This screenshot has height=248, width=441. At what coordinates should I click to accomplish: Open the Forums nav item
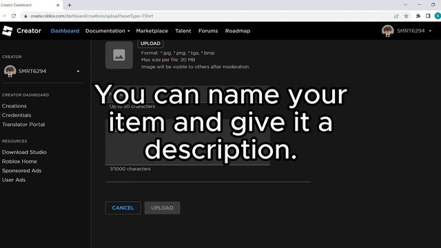point(208,31)
